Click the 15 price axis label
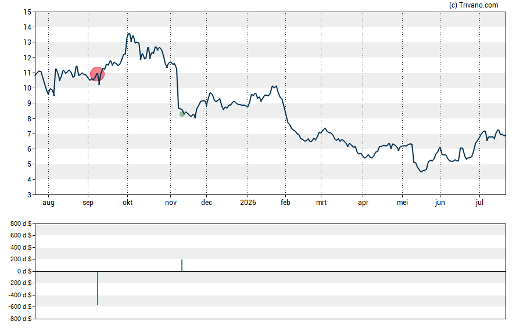Screen dimensions: 516x328 click(27, 12)
